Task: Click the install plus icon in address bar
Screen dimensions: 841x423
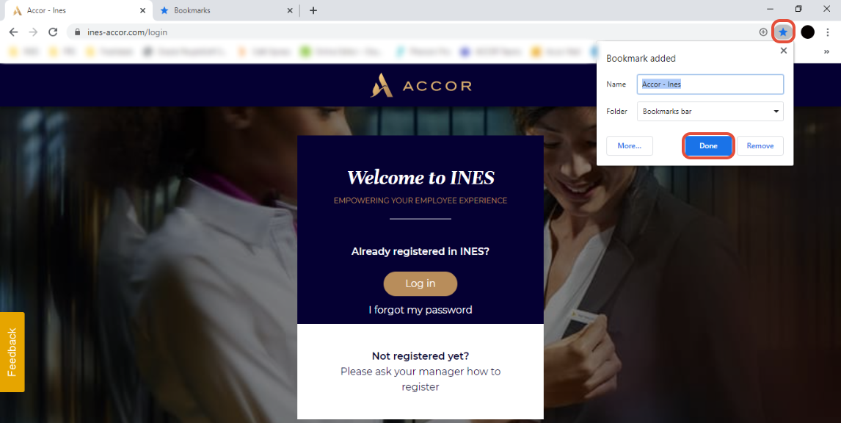Action: pos(763,32)
